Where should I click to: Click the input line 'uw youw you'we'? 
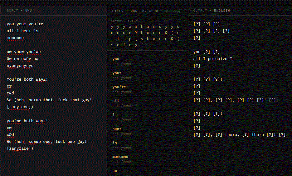point(24,52)
